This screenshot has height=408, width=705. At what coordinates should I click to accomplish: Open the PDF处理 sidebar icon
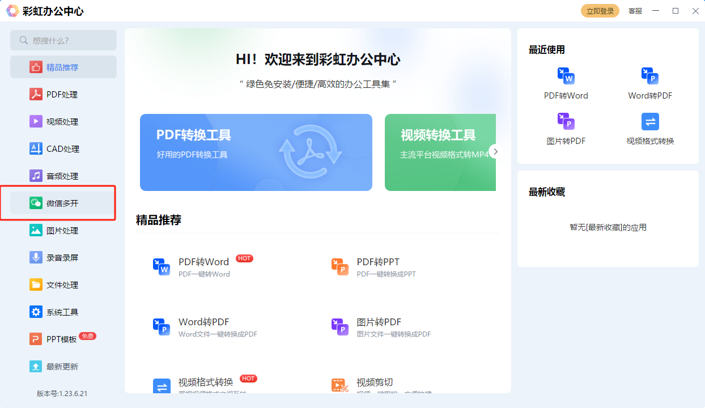click(36, 95)
